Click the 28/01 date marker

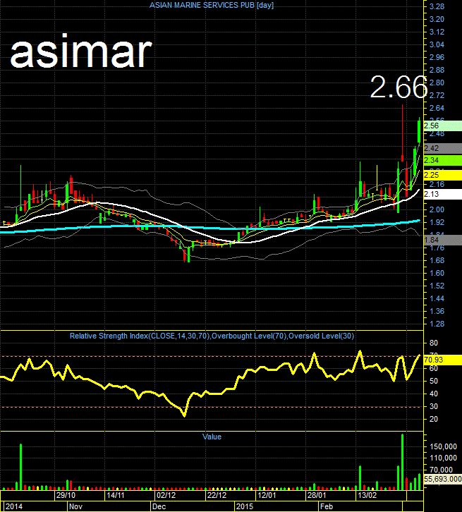coord(317,495)
